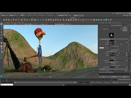Create a polygon cone from shelf
Image resolution: width=131 pixels, height=98 pixels.
pos(11,20)
